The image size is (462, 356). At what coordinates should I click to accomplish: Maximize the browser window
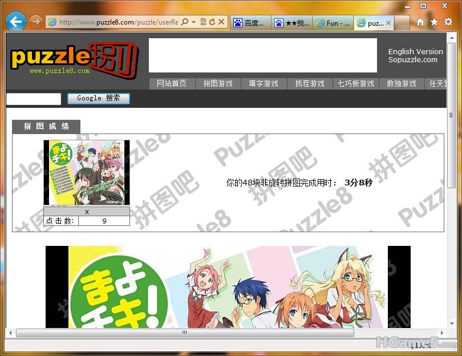point(423,6)
